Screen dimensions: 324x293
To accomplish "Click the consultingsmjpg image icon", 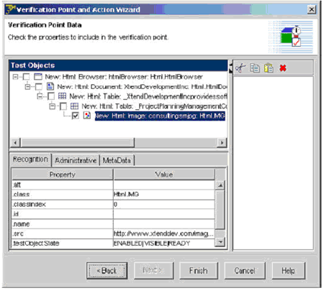I will click(x=87, y=116).
